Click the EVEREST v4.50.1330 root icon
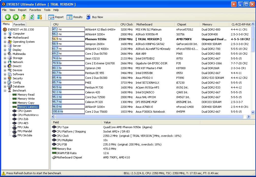This screenshot has width=256, height=177. pyautogui.click(x=5, y=29)
